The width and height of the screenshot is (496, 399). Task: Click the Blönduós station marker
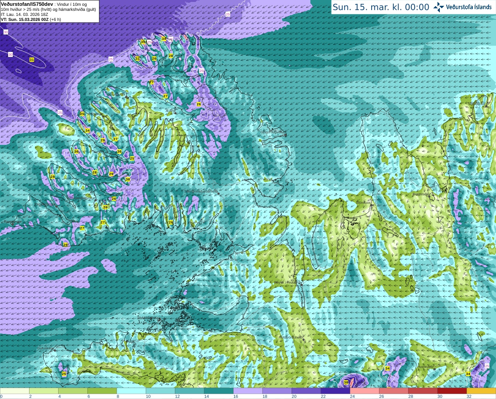[x=371, y=206]
